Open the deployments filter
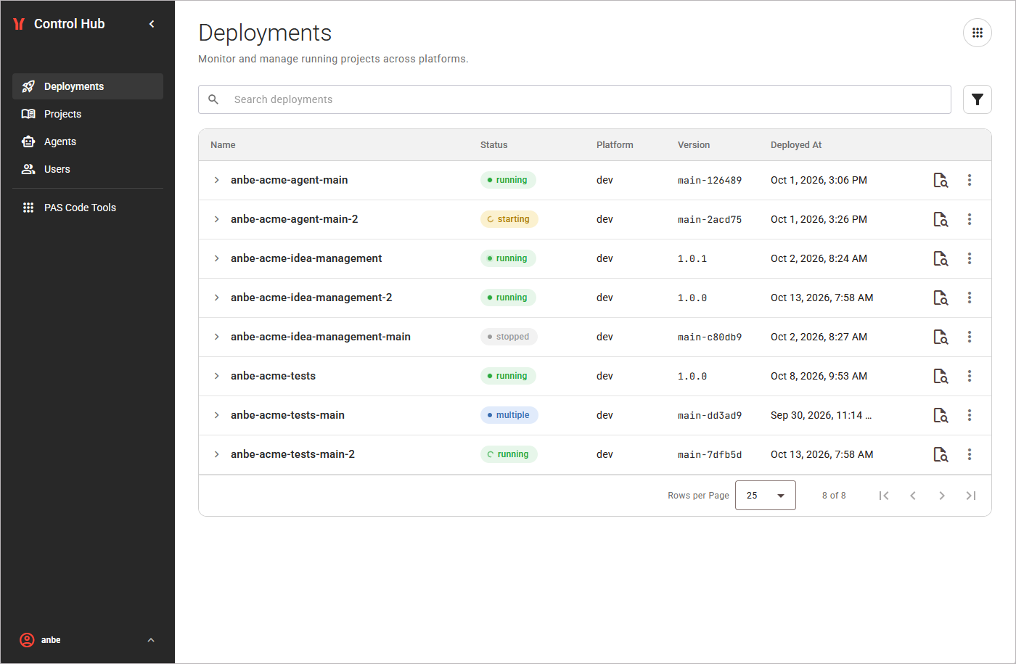This screenshot has width=1016, height=664. coord(978,99)
